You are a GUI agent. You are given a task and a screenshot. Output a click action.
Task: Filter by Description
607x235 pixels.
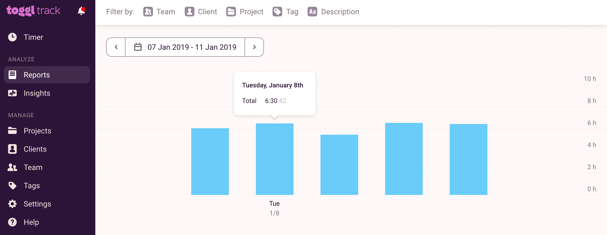[333, 12]
